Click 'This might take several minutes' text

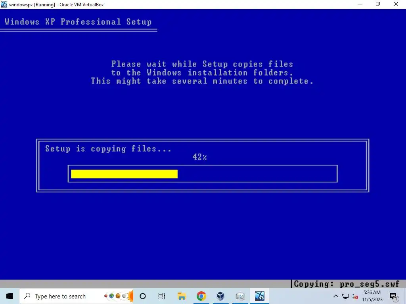click(169, 81)
